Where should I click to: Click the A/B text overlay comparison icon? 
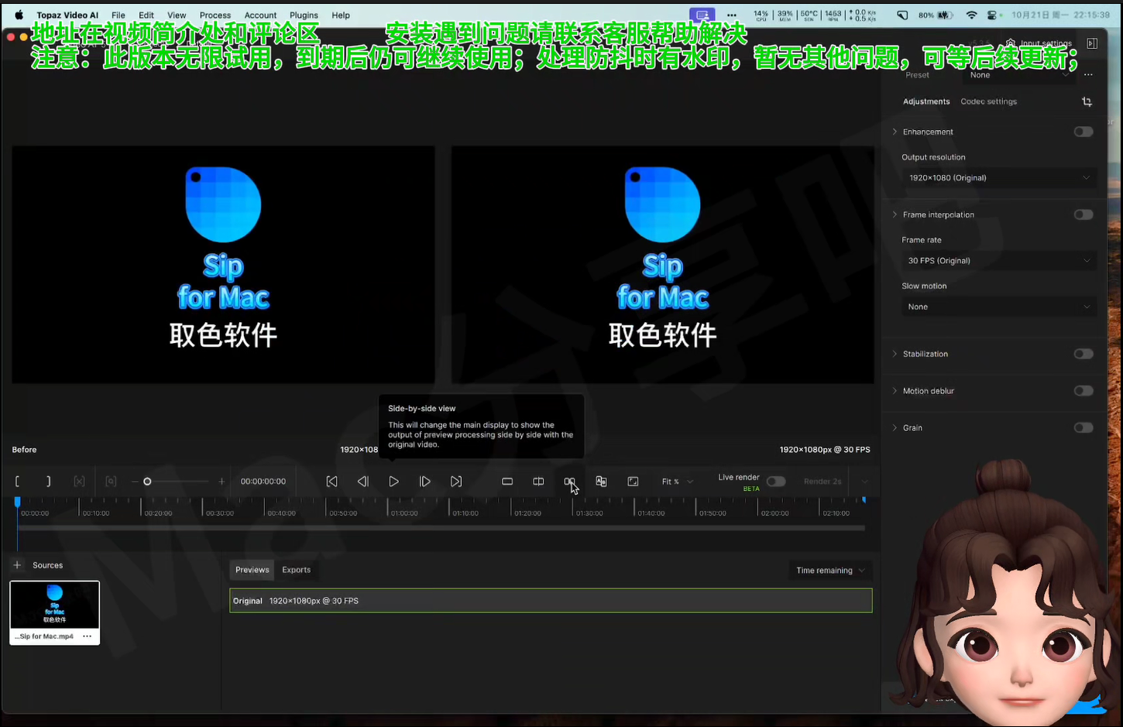tap(601, 481)
